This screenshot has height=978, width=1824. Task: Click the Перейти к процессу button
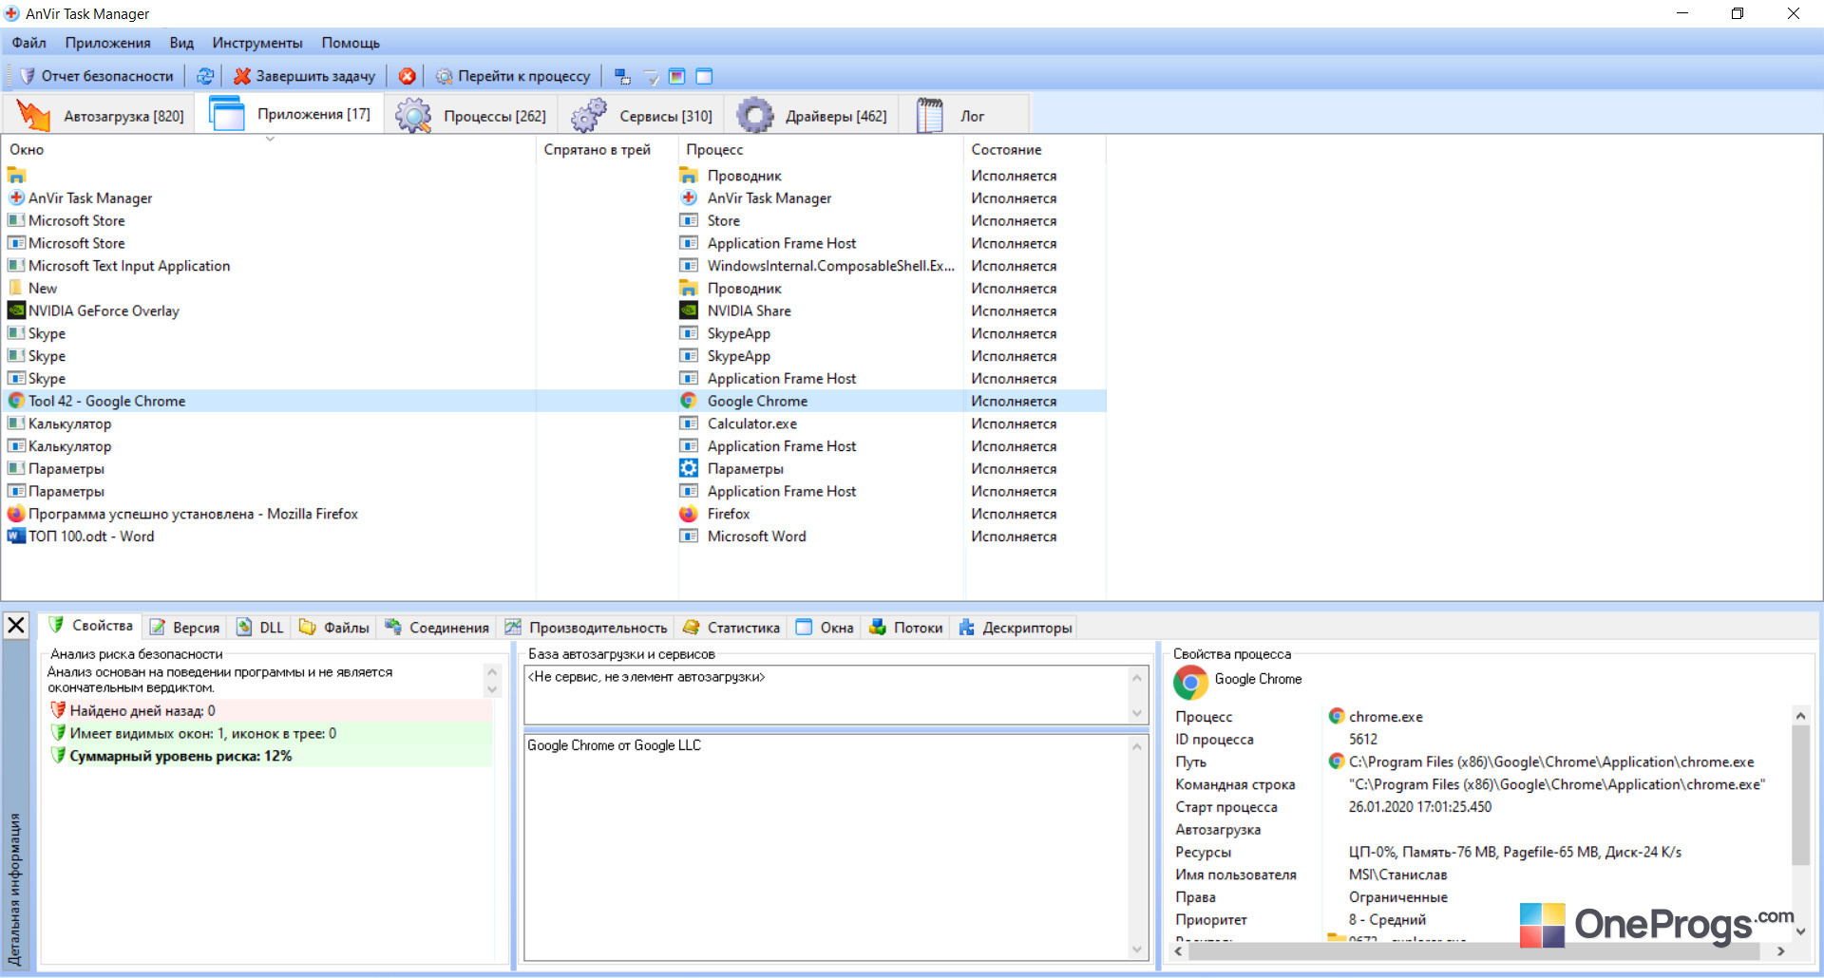click(513, 76)
